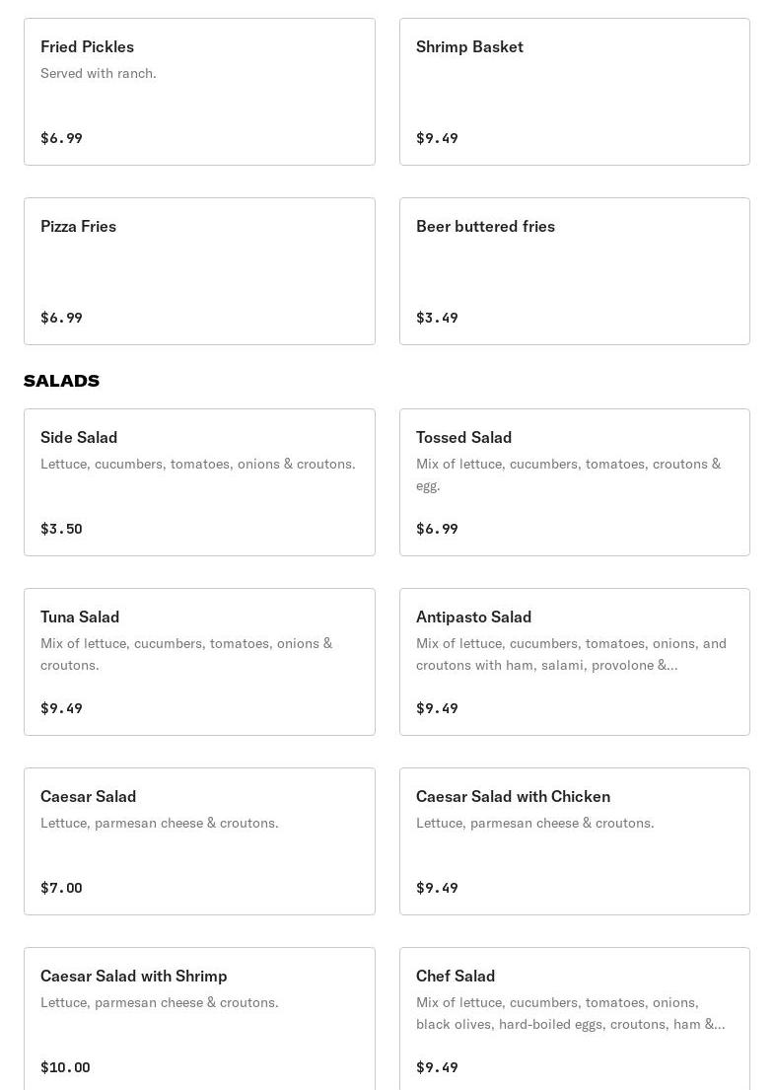Click "Served with ranch." description
The width and height of the screenshot is (774, 1090).
99,73
